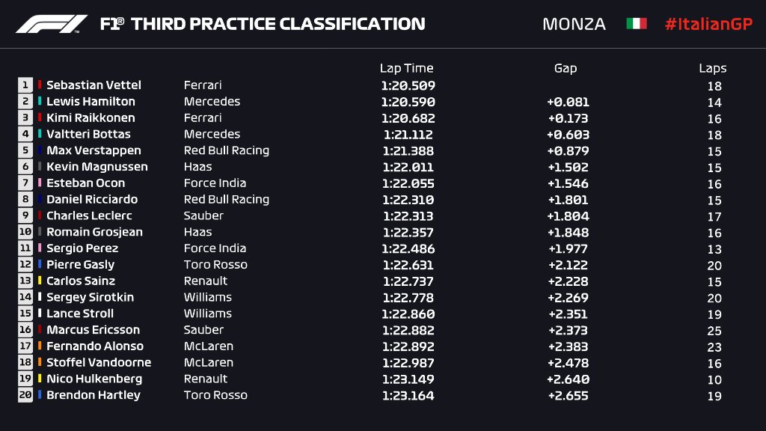Screen dimensions: 766x431
Task: Click position 1 number badge
Action: click(x=26, y=85)
